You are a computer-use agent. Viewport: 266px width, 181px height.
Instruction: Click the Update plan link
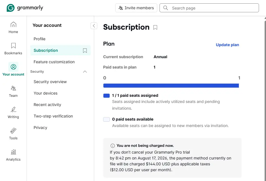pyautogui.click(x=227, y=45)
